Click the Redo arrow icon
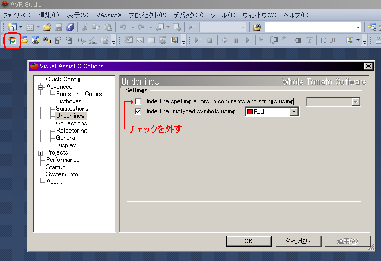The height and width of the screenshot is (261, 381). pos(141,27)
